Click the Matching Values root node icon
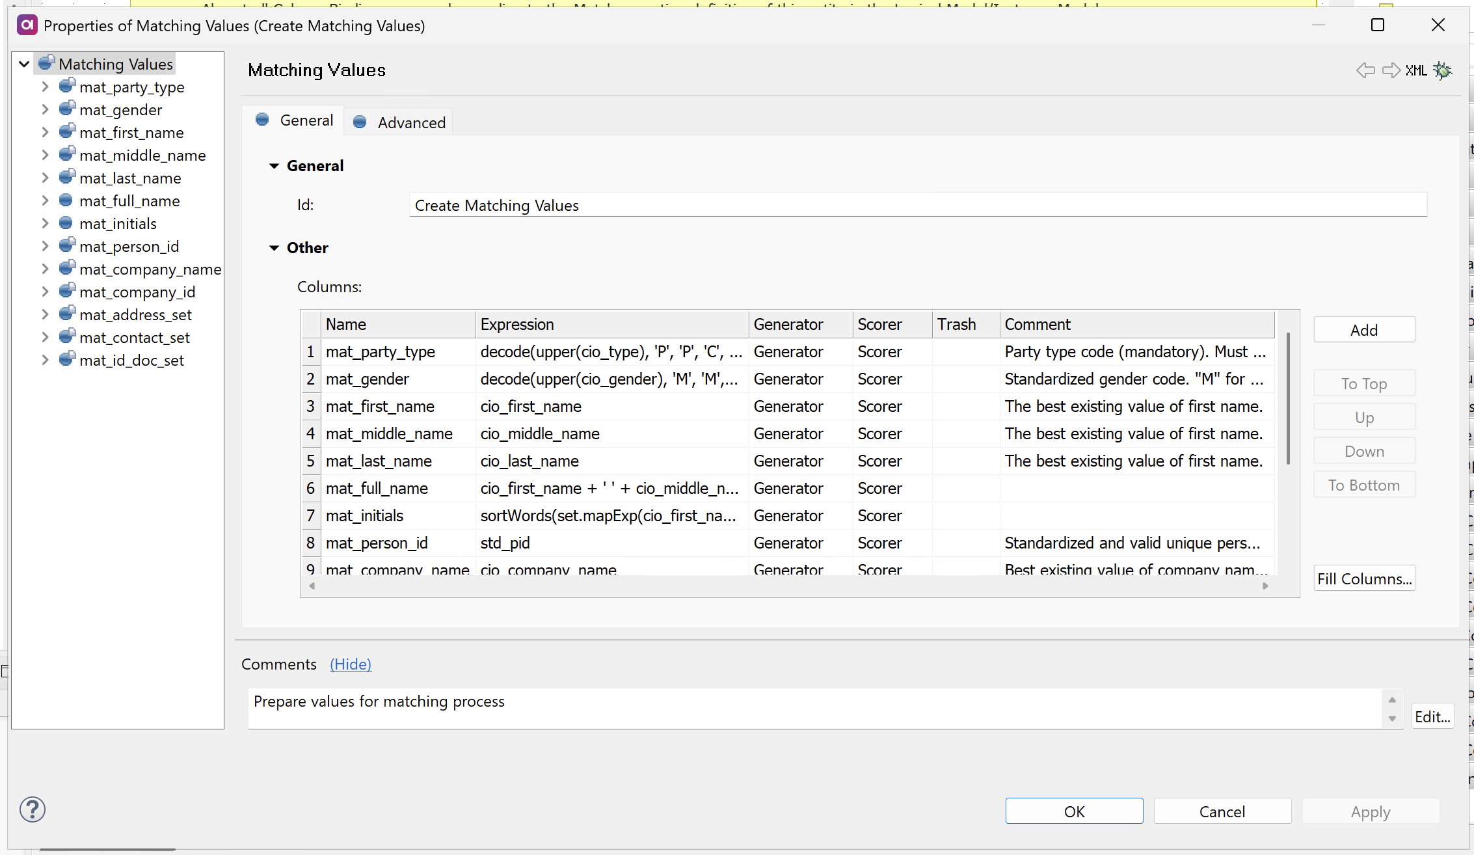Viewport: 1474px width, 855px height. click(x=46, y=63)
